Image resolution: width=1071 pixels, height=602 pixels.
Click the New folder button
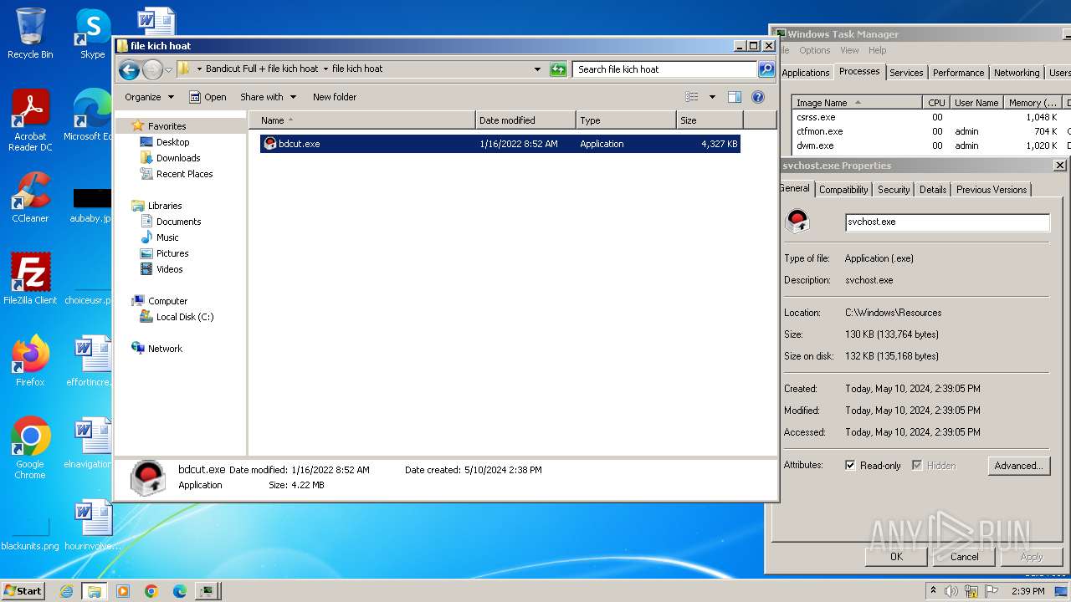point(335,97)
